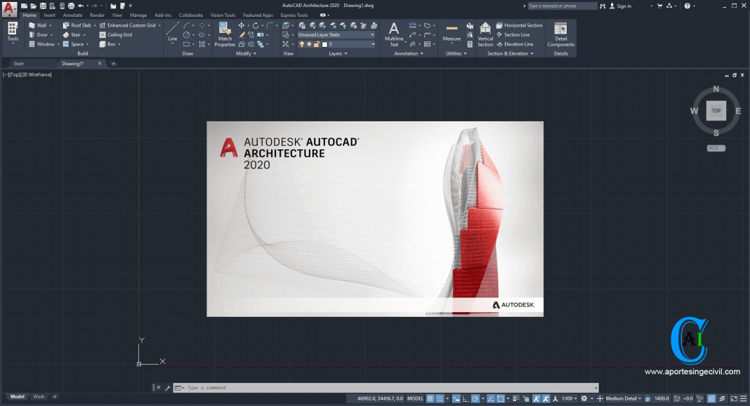Screen dimensions: 750x406
Task: Expand the Utilities panel arrow
Action: (465, 53)
